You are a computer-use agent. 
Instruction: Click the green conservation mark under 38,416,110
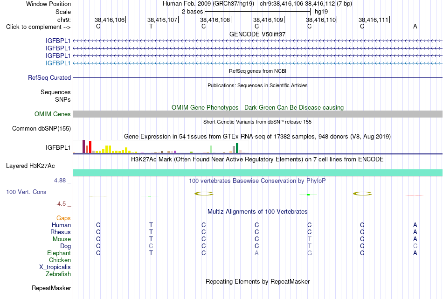point(308,195)
